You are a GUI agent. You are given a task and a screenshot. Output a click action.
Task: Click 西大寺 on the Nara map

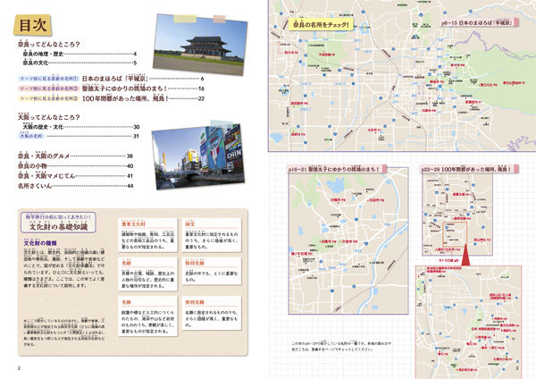click(x=291, y=53)
